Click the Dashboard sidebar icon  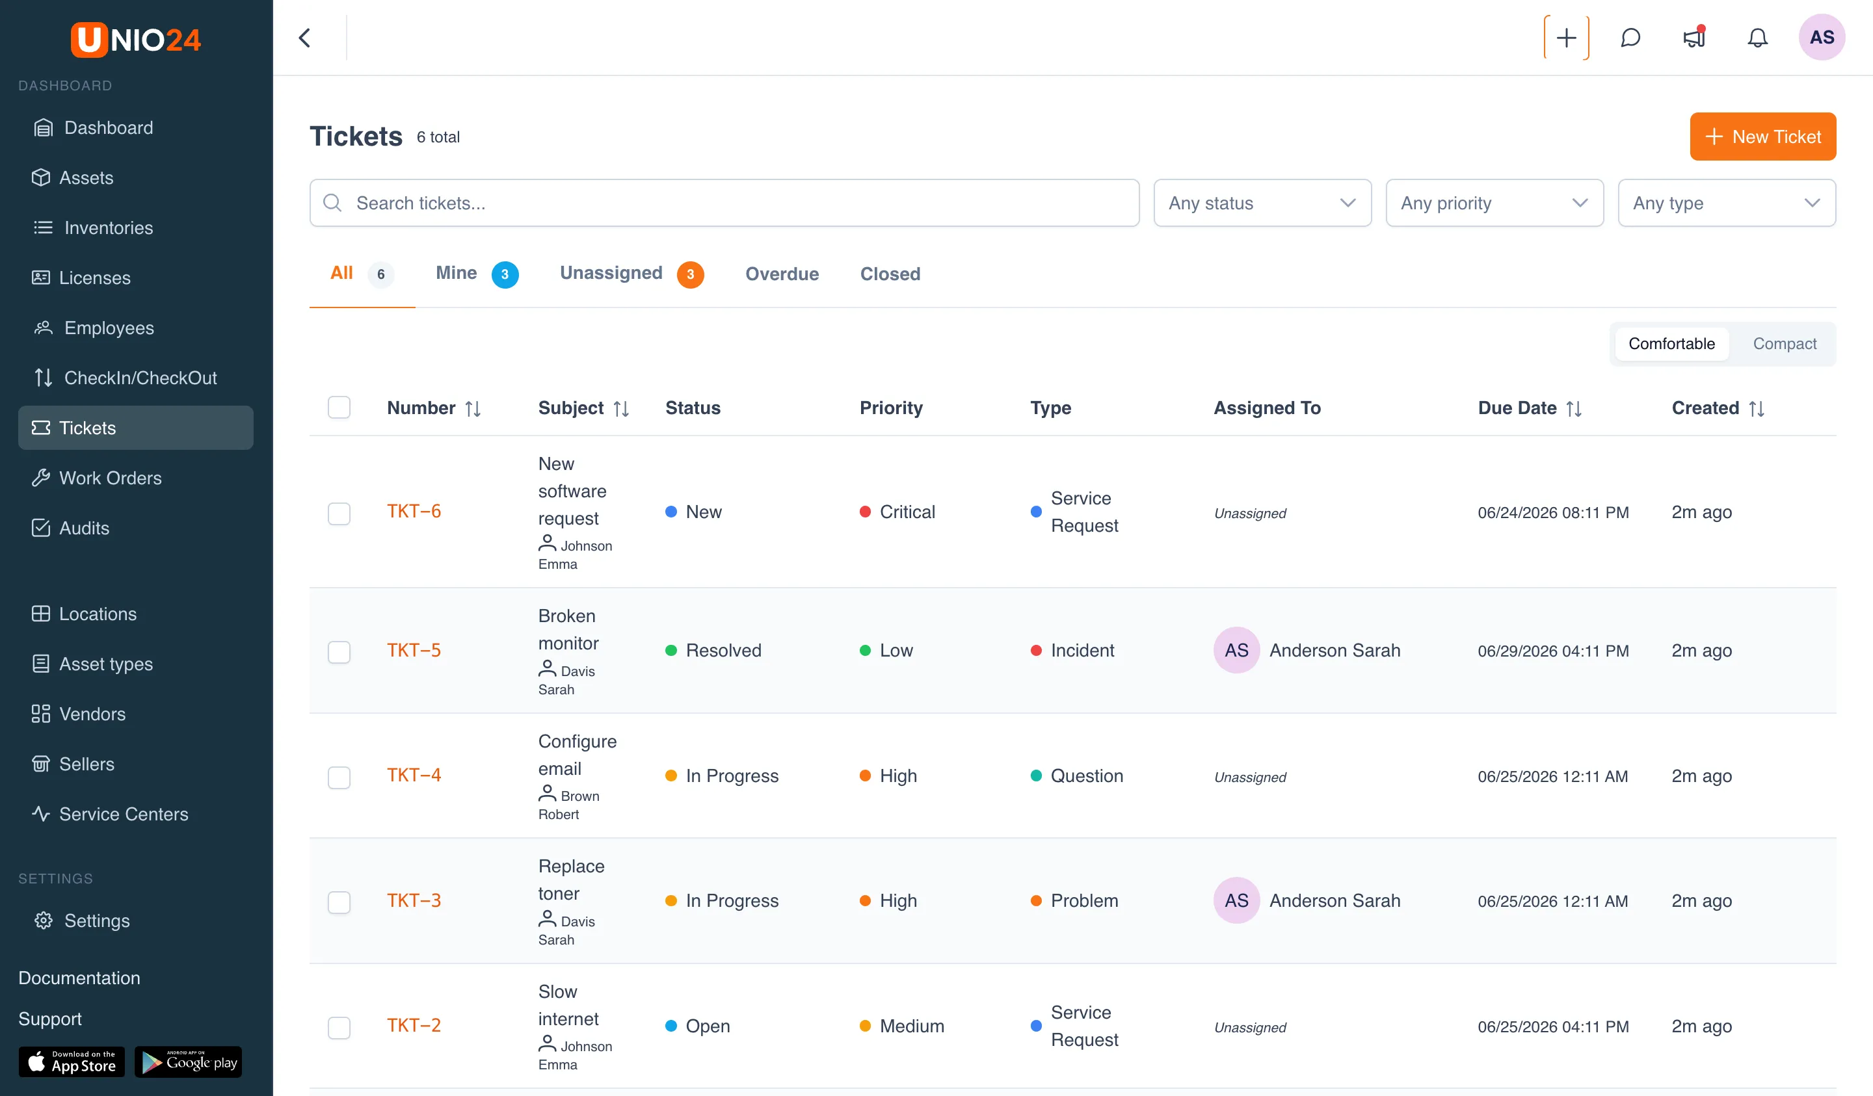[44, 128]
